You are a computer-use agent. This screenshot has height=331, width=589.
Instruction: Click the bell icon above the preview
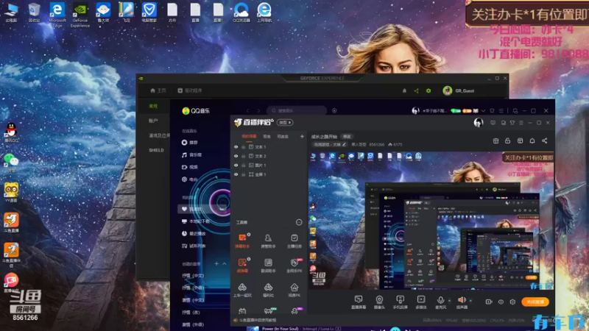click(532, 140)
